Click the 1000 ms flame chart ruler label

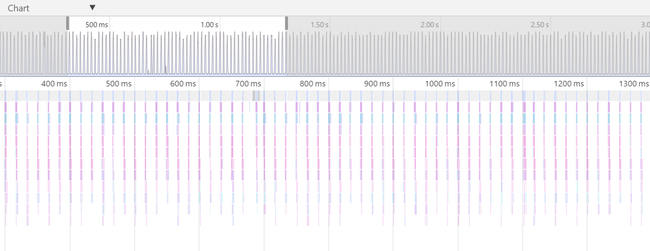pyautogui.click(x=440, y=83)
